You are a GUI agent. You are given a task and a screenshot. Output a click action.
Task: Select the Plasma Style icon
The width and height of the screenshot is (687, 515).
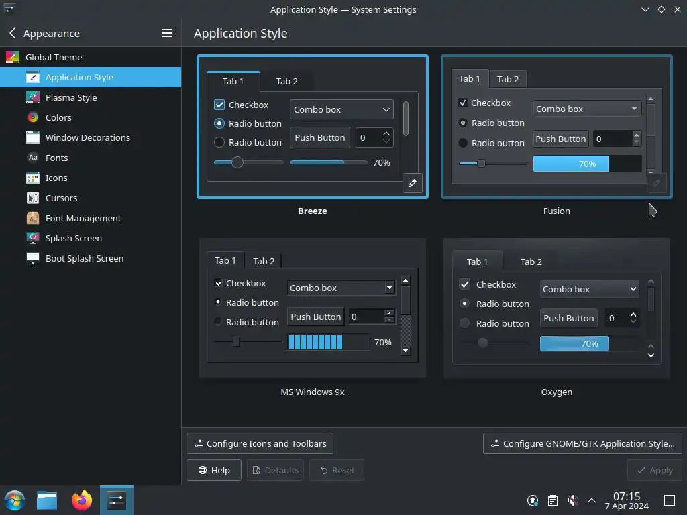[33, 97]
